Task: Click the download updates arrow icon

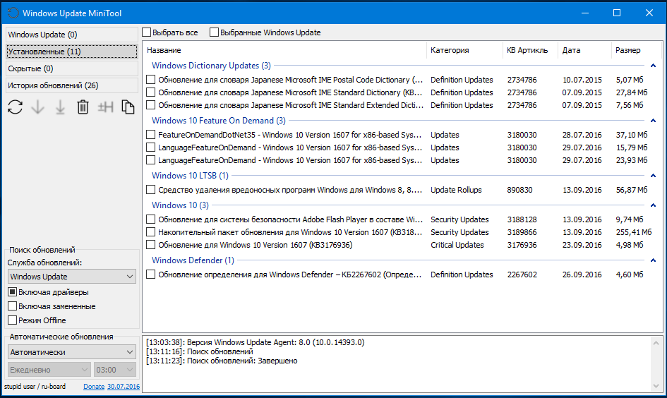Action: [38, 107]
